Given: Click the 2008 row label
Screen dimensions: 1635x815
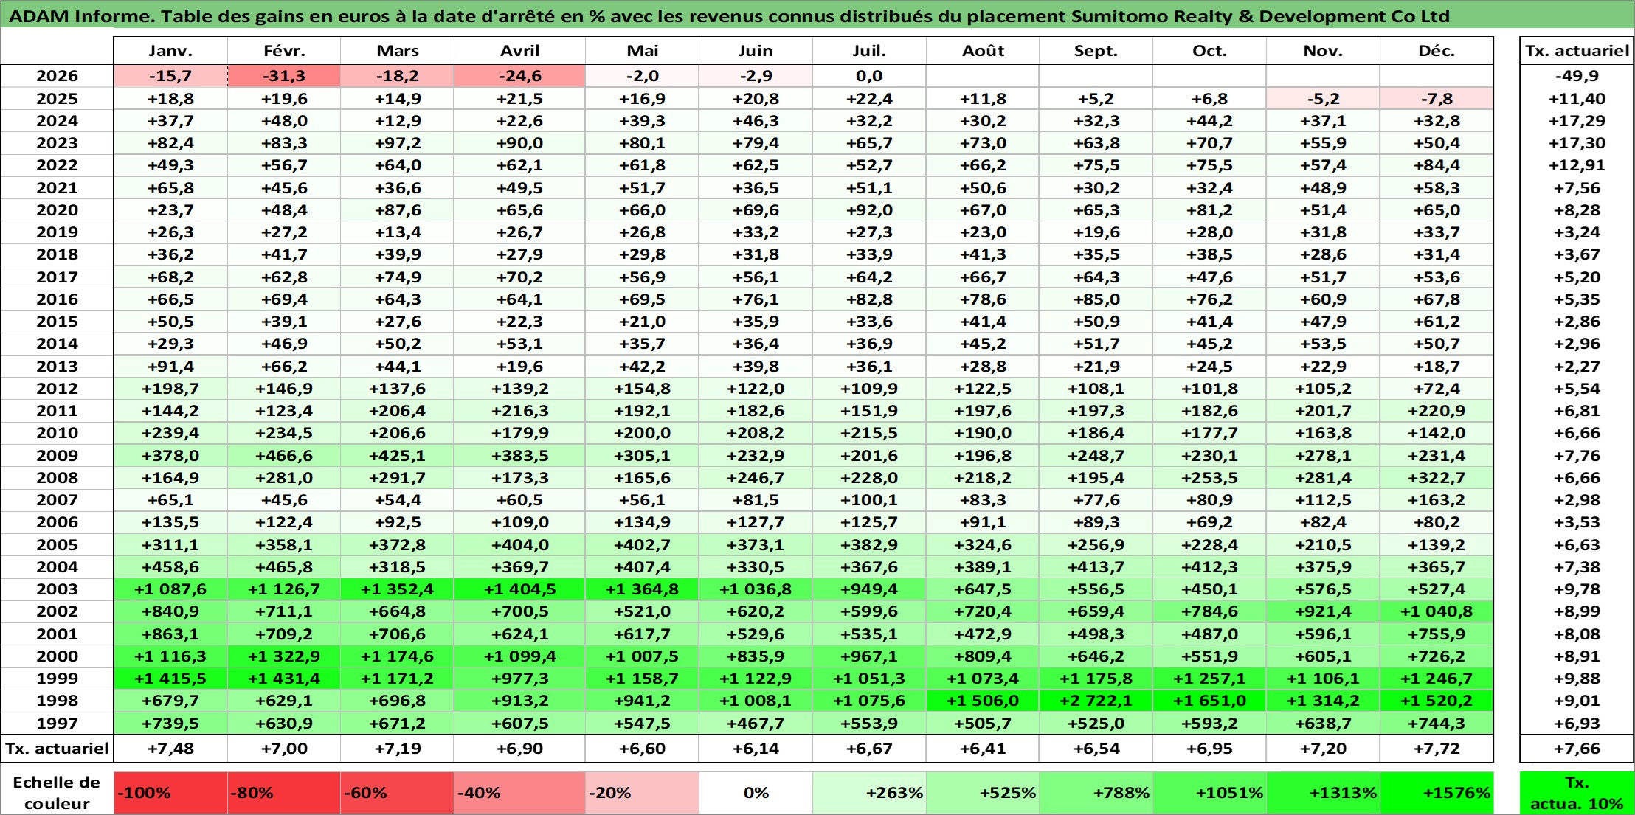Looking at the screenshot, I should tap(58, 478).
